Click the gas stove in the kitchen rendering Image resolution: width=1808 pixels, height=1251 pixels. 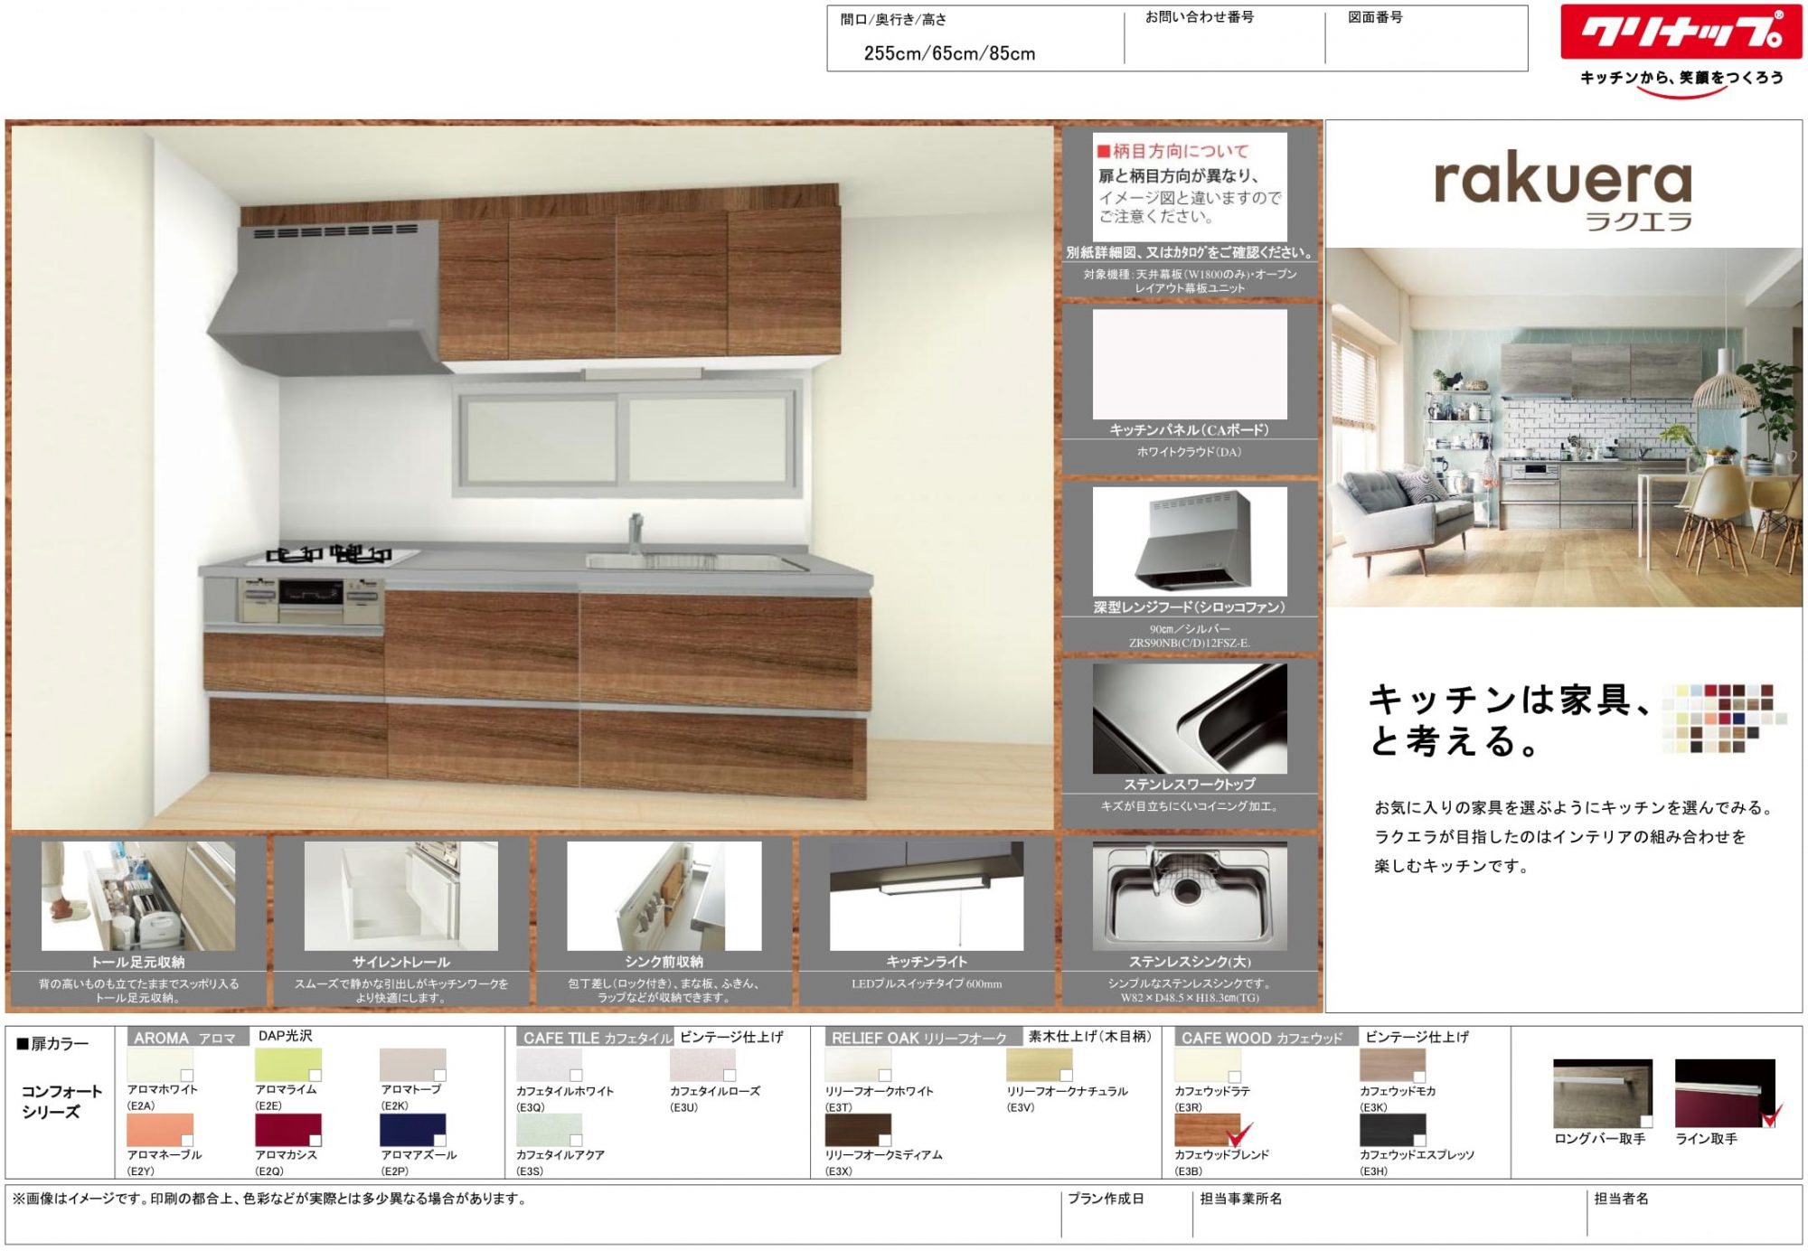coord(331,553)
